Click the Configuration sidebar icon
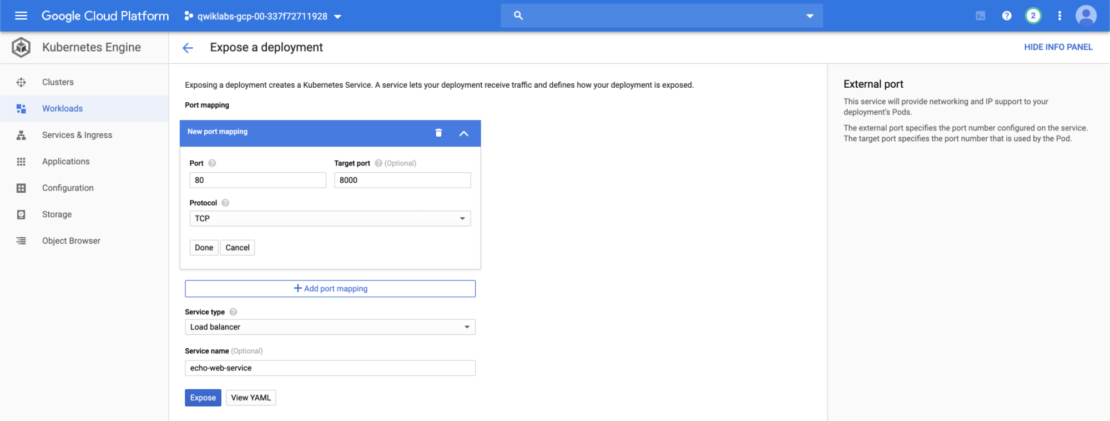The image size is (1110, 421). pyautogui.click(x=21, y=188)
